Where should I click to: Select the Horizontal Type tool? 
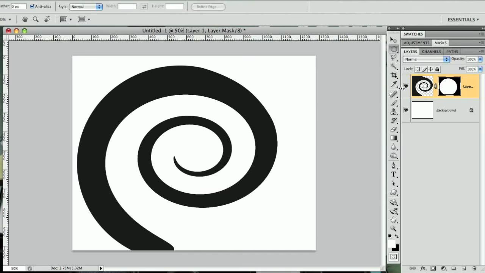point(394,174)
